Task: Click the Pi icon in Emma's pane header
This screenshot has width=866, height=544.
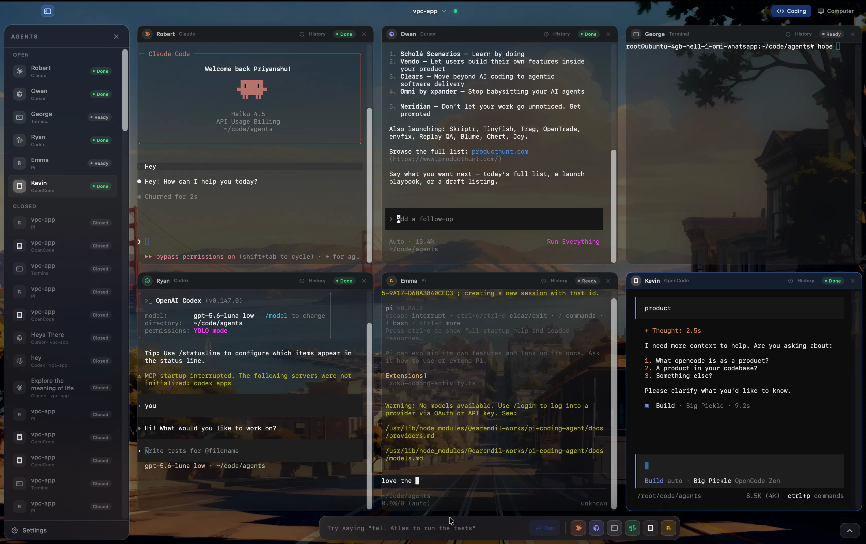Action: click(x=392, y=281)
